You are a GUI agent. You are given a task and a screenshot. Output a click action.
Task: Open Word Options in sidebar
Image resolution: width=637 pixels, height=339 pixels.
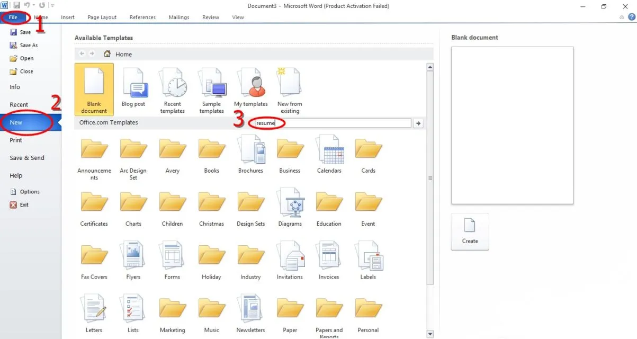click(30, 192)
